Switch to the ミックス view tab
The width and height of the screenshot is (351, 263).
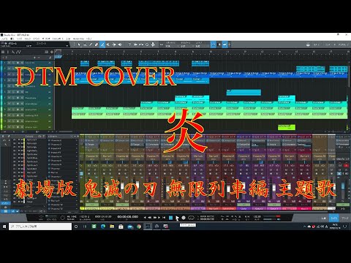[x=334, y=218]
